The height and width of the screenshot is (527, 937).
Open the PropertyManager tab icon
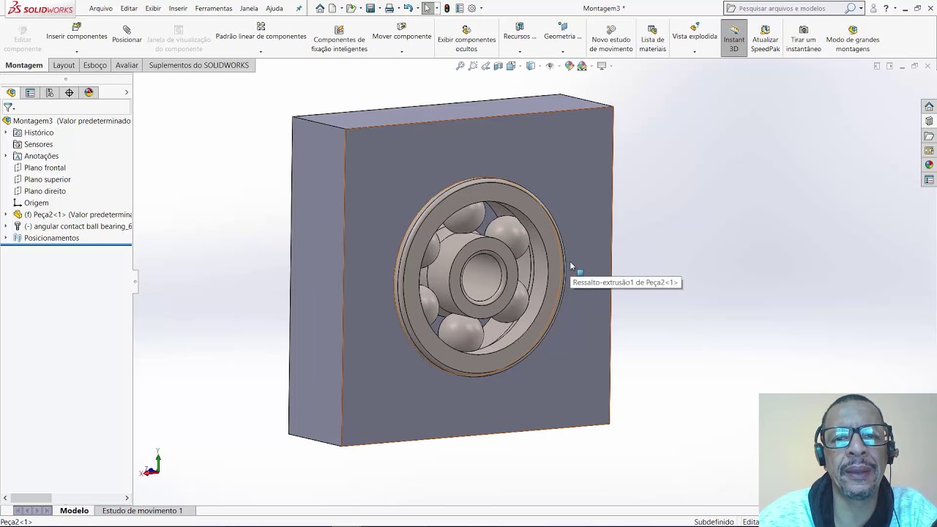(30, 92)
